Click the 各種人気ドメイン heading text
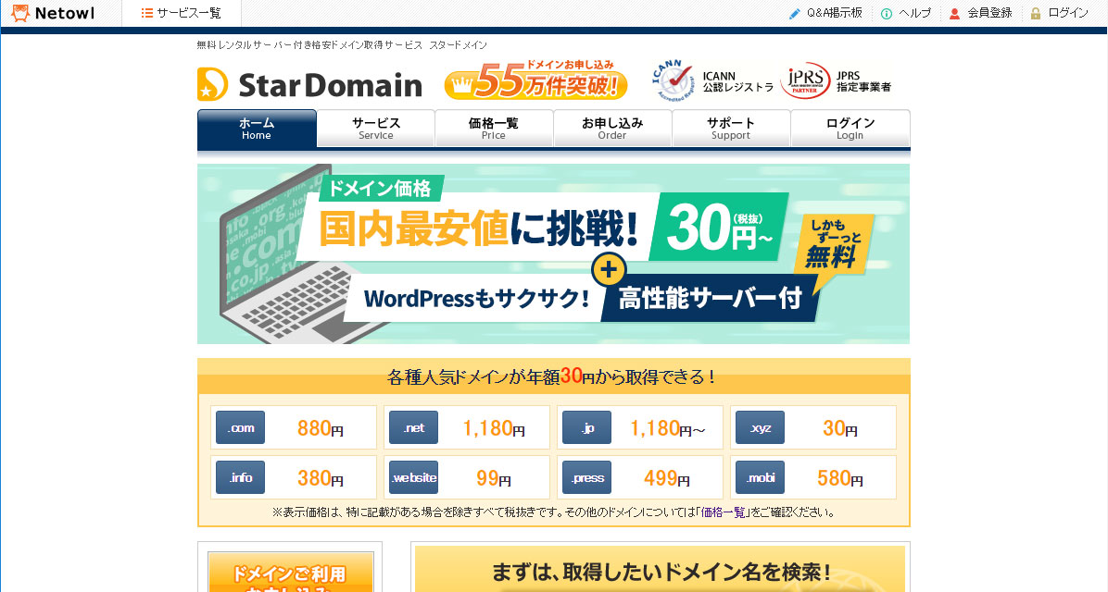Screen dimensions: 1108x592 click(553, 376)
